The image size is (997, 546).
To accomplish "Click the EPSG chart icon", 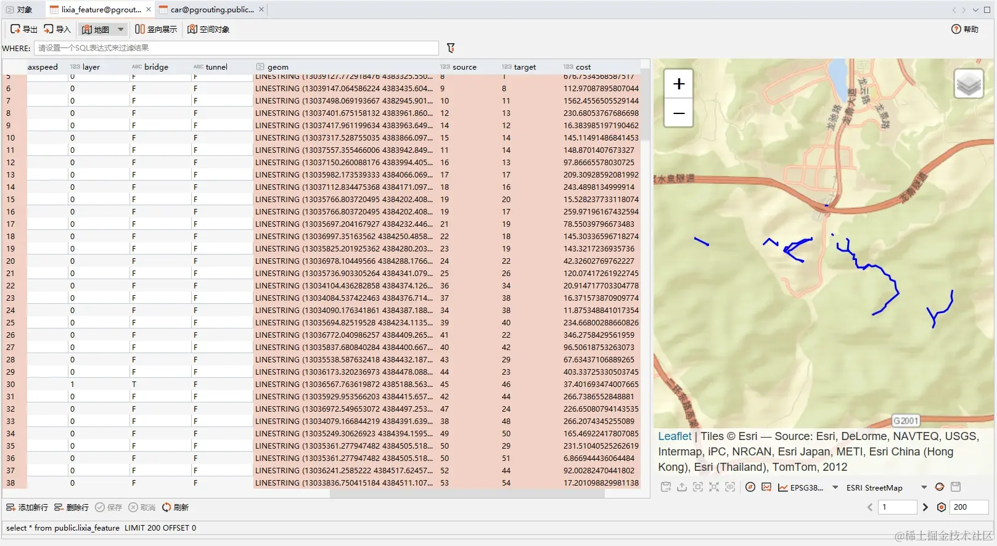I will coord(783,487).
